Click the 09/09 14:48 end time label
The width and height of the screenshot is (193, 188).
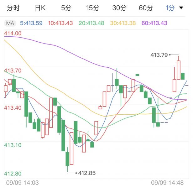click(168, 182)
